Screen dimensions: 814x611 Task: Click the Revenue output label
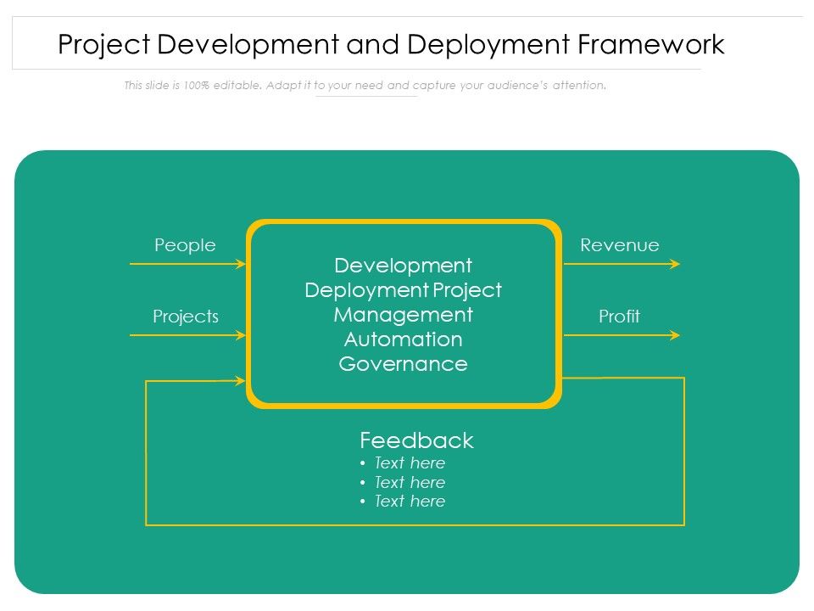pyautogui.click(x=619, y=245)
